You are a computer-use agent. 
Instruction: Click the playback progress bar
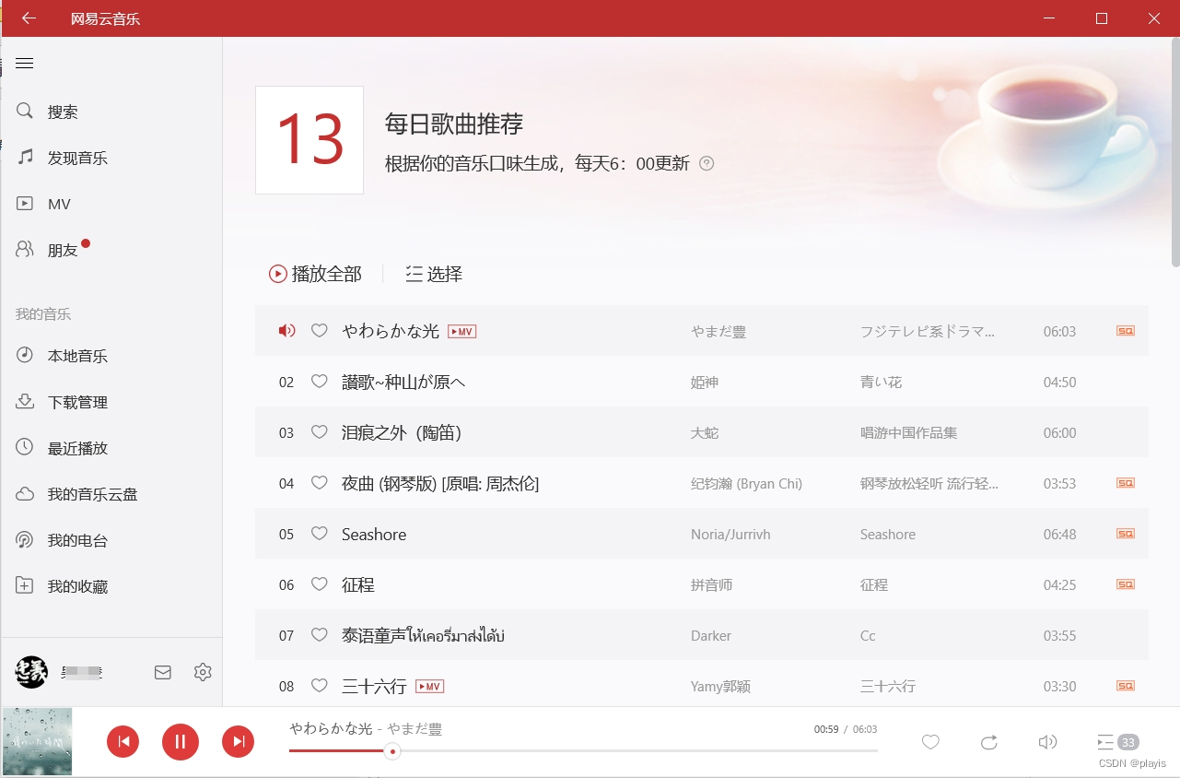pyautogui.click(x=583, y=751)
